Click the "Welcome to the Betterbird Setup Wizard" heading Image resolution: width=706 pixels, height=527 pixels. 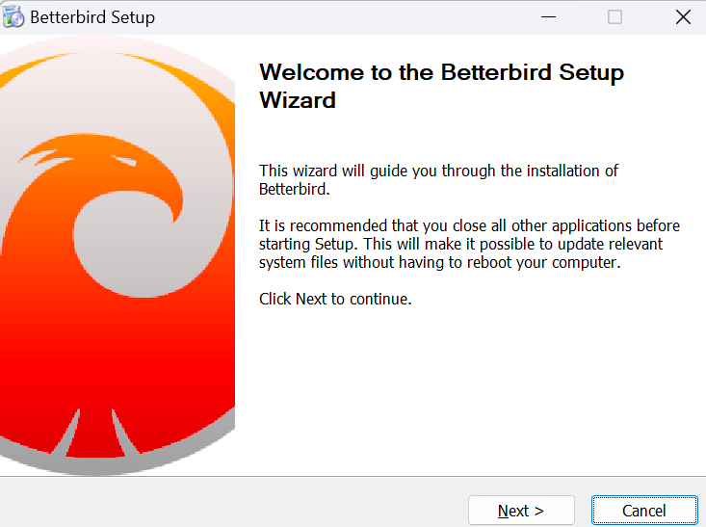[442, 86]
